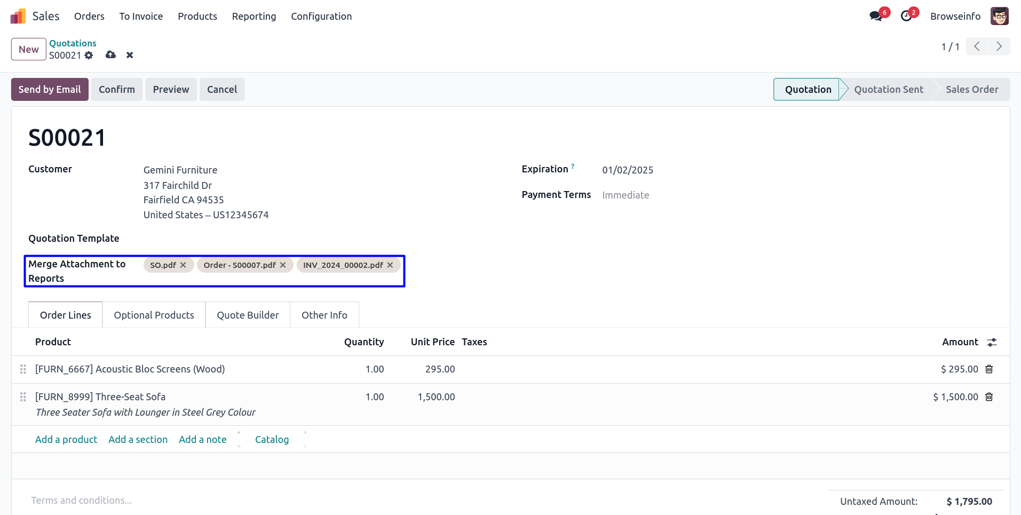Open the activities clock icon

pos(906,16)
